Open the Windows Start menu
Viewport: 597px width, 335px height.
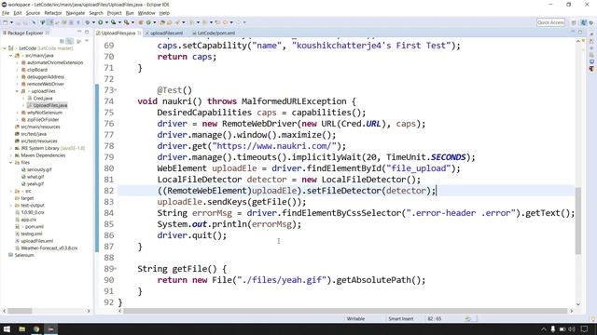7,328
